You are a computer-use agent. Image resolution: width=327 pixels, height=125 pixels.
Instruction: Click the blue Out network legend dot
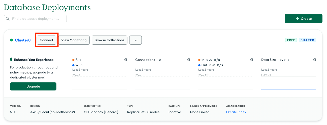(199, 65)
